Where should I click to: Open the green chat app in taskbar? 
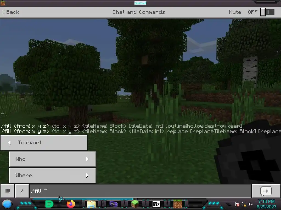click(x=49, y=204)
